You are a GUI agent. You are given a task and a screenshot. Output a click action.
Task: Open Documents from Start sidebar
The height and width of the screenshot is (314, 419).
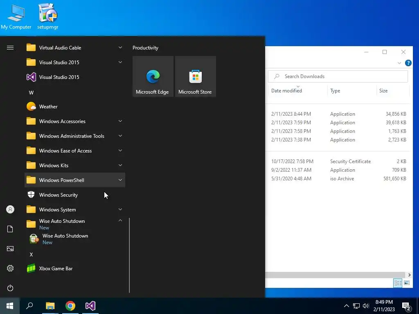(10, 229)
